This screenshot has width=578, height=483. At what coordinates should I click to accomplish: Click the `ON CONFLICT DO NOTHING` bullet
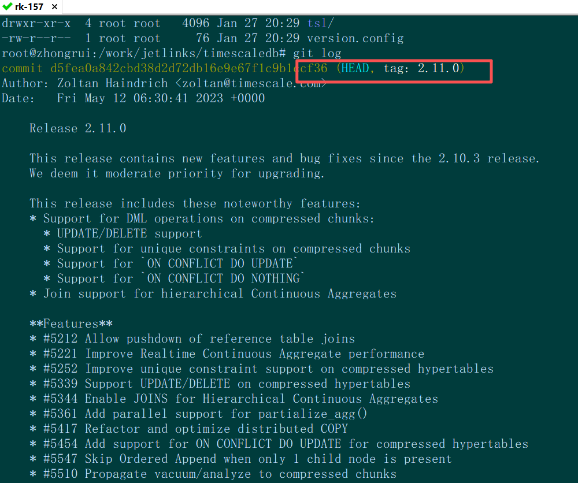tap(175, 278)
